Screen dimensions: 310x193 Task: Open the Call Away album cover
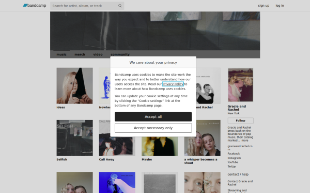point(117,146)
